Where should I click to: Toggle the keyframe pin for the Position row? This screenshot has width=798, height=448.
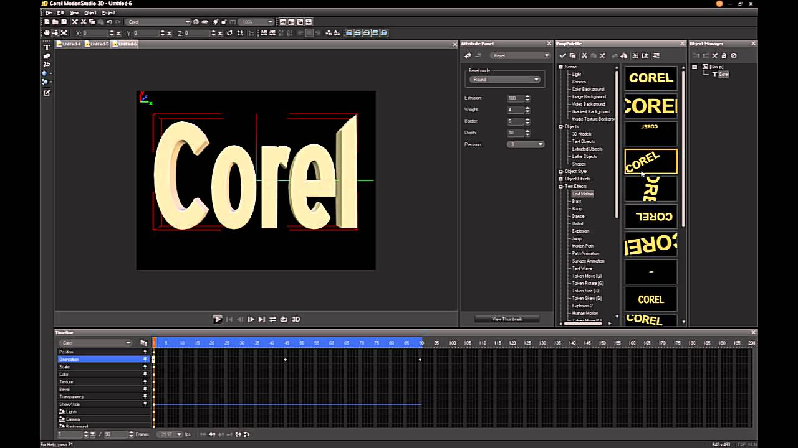coord(145,352)
